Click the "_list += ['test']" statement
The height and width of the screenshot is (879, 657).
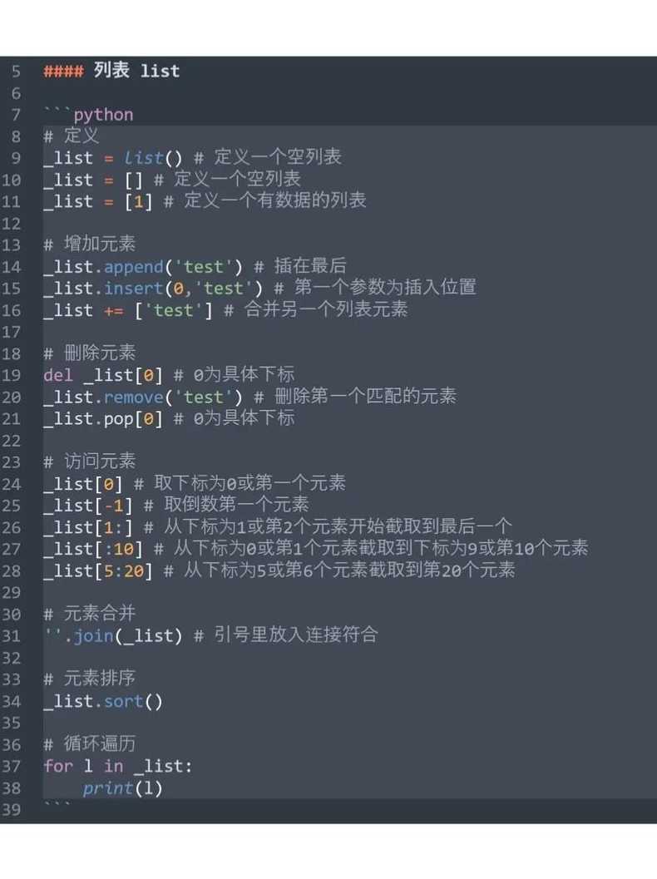point(128,309)
